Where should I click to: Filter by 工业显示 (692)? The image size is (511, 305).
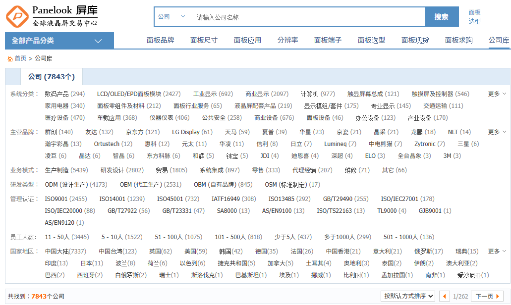tap(213, 94)
